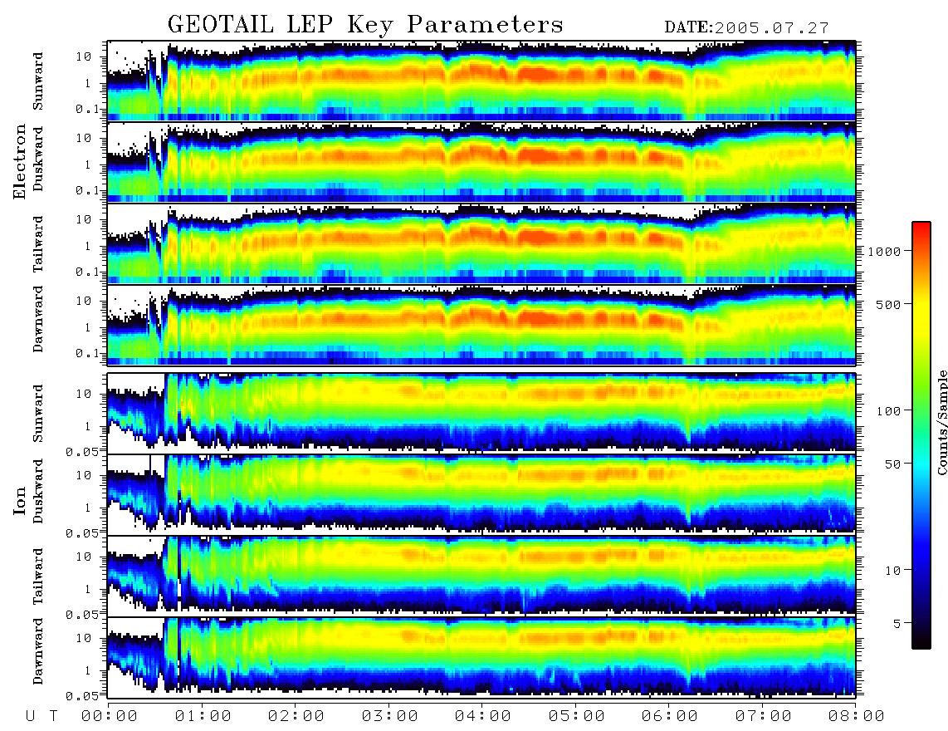
Task: Click the "06:00" time tick label
Action: click(670, 716)
